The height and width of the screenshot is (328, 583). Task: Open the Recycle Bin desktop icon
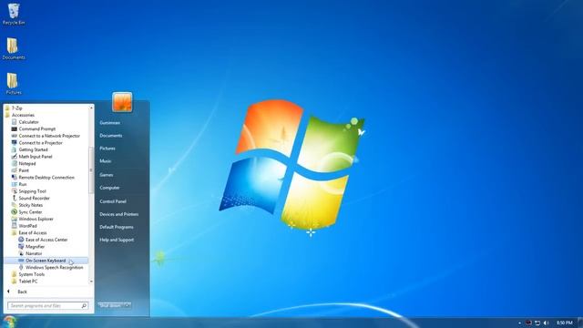(14, 14)
